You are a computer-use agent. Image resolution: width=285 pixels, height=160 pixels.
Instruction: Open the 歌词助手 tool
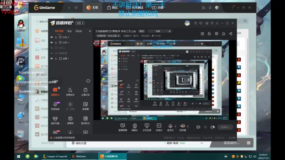[x=85, y=120]
